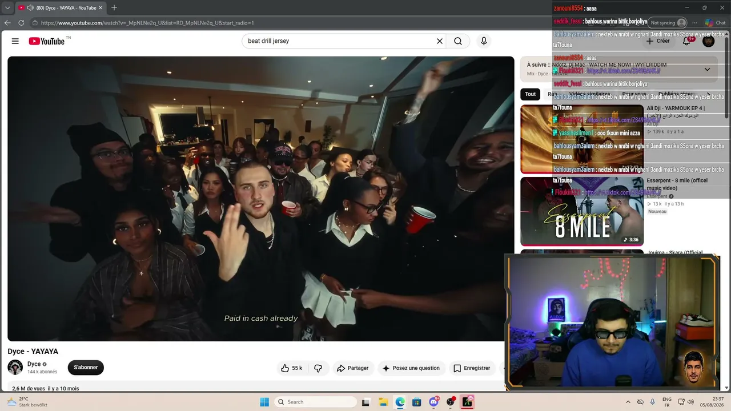Click the browser address bar URL
This screenshot has height=411, width=731.
tap(147, 23)
